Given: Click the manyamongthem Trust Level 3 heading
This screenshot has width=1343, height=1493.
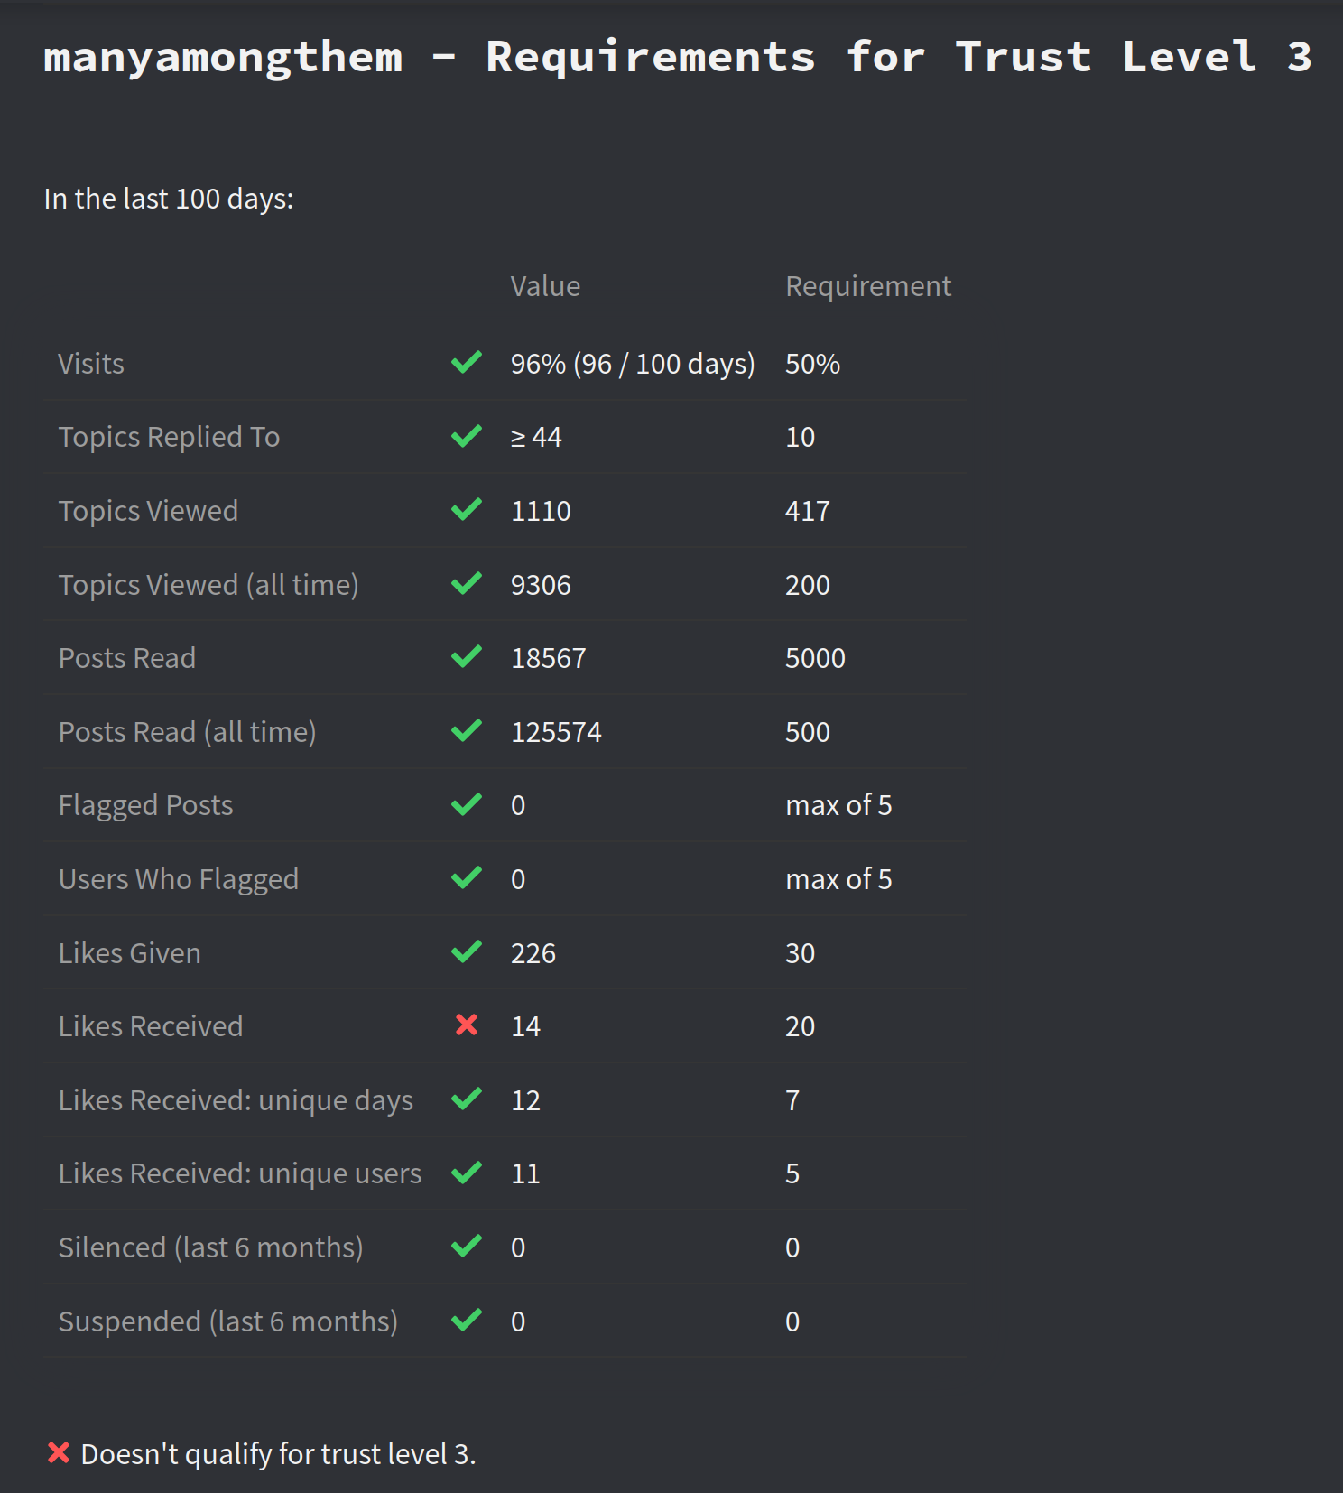Looking at the screenshot, I should click(678, 57).
